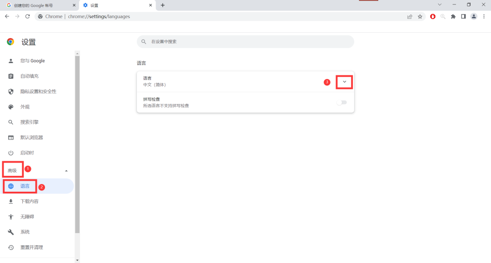Bookmark this page with the star icon
This screenshot has height=263, width=491.
tap(420, 16)
